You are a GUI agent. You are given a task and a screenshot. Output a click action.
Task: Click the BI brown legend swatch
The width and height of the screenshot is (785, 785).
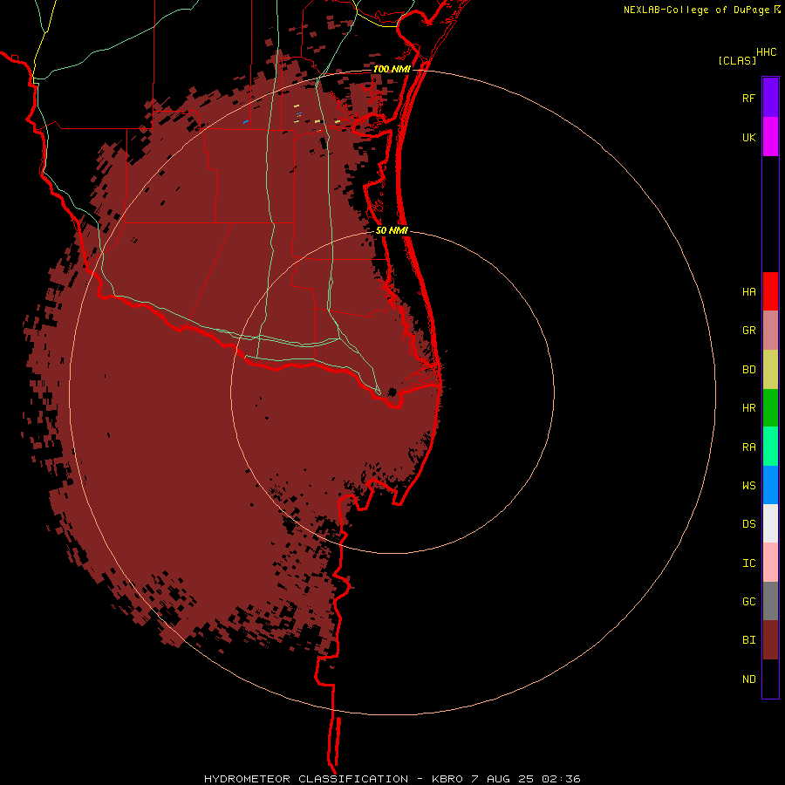click(x=770, y=640)
